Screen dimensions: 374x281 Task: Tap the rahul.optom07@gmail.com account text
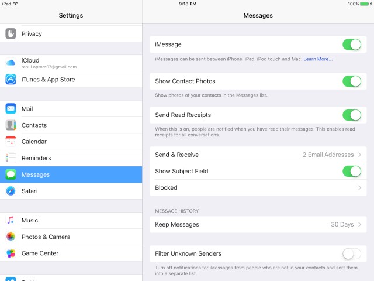coord(49,67)
